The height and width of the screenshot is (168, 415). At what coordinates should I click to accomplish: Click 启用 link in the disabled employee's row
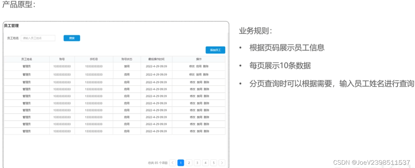(199, 66)
